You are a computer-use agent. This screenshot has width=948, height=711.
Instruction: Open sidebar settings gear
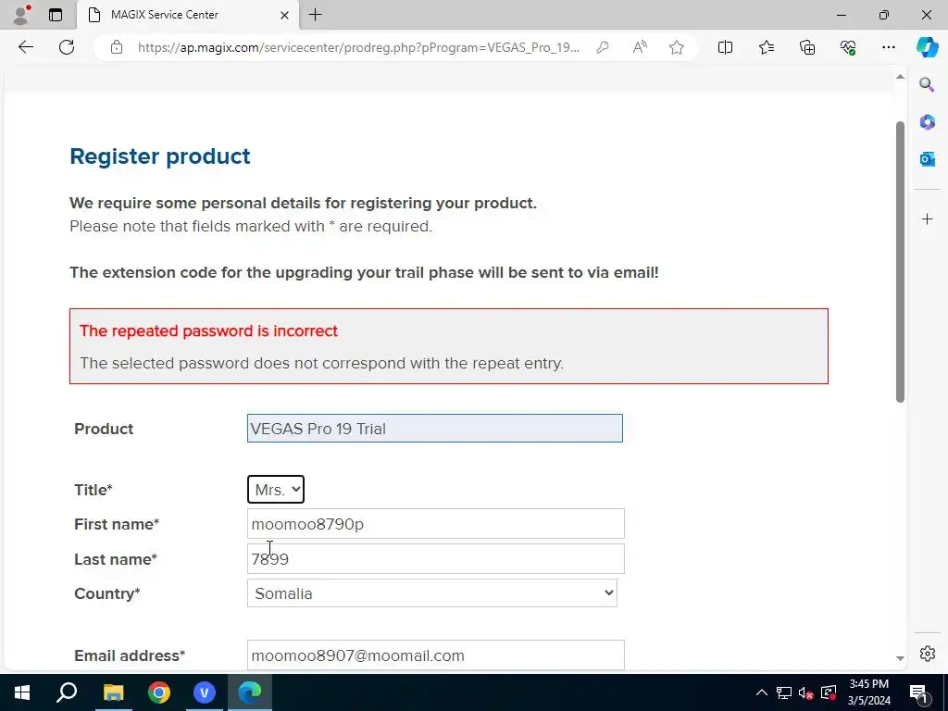pos(927,654)
